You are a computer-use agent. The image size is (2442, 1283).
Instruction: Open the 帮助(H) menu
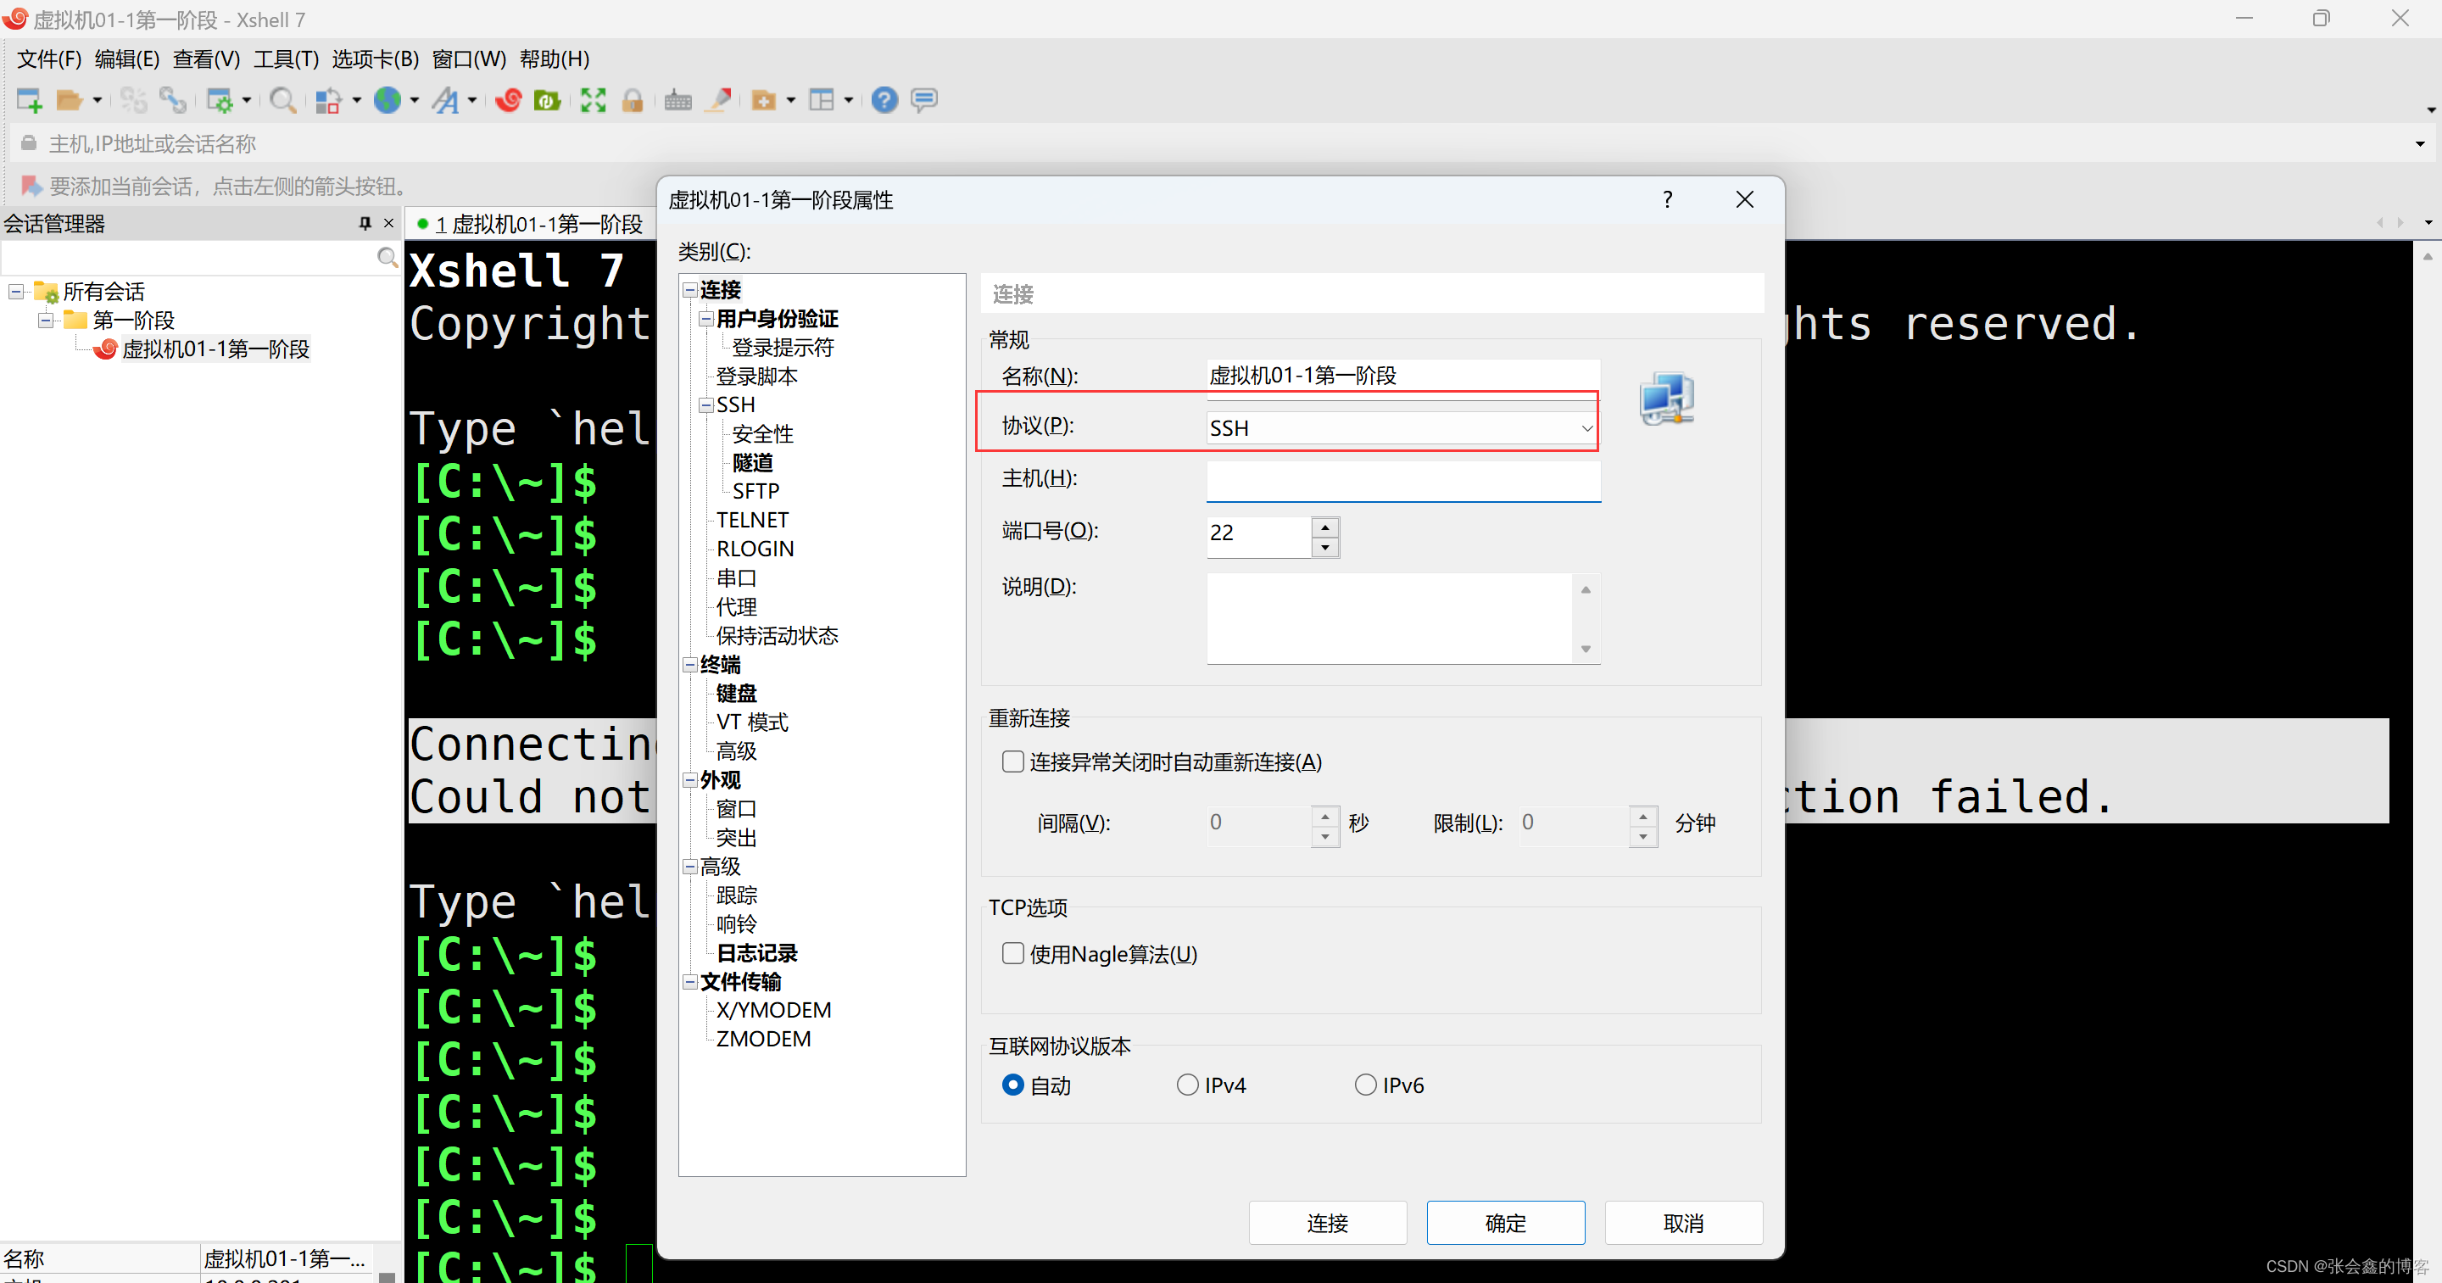[555, 59]
